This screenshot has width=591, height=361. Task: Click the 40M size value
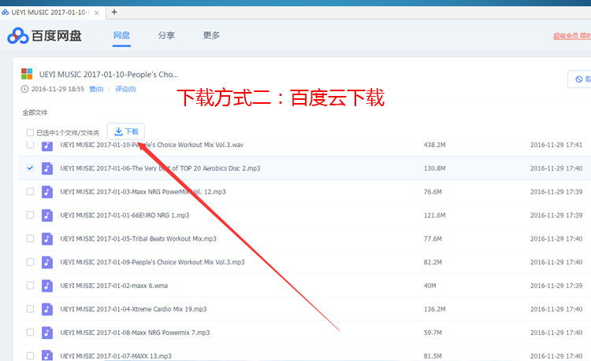pos(429,285)
